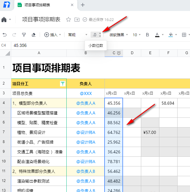This screenshot has width=190, height=192.
Task: Open the font size 10 dropdown
Action: coord(137,35)
